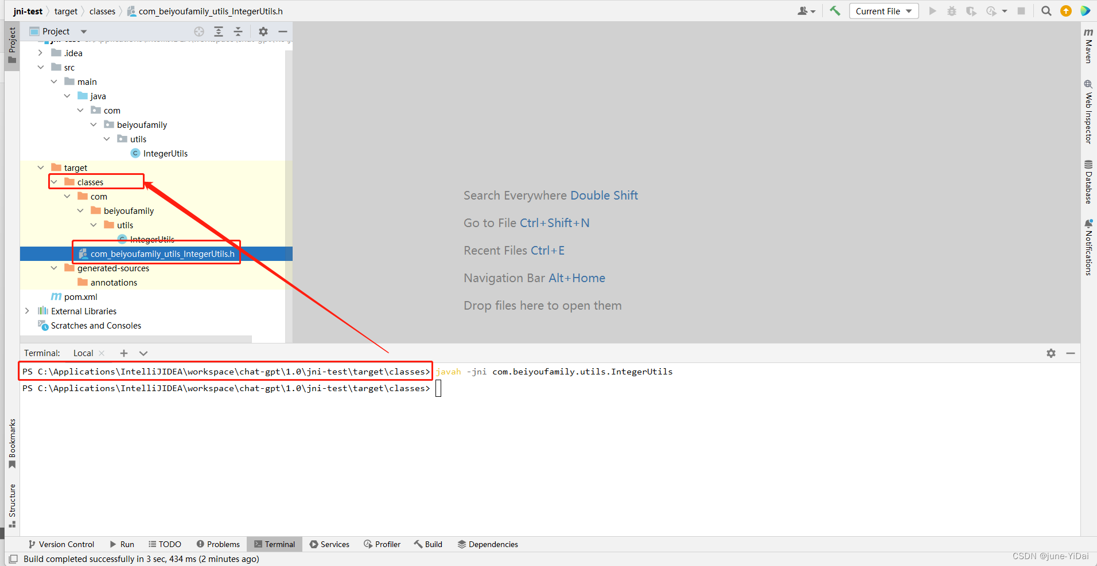Image resolution: width=1097 pixels, height=566 pixels.
Task: Collapse the src folder
Action: pos(40,67)
